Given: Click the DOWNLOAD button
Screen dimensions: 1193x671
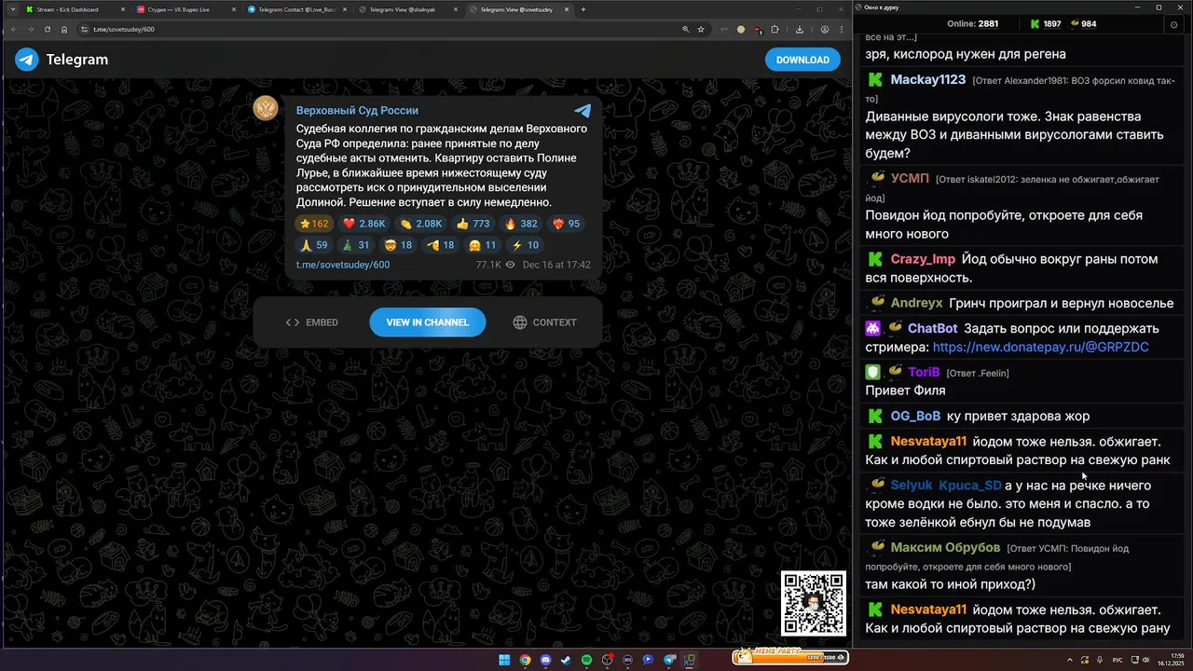Looking at the screenshot, I should pyautogui.click(x=802, y=60).
